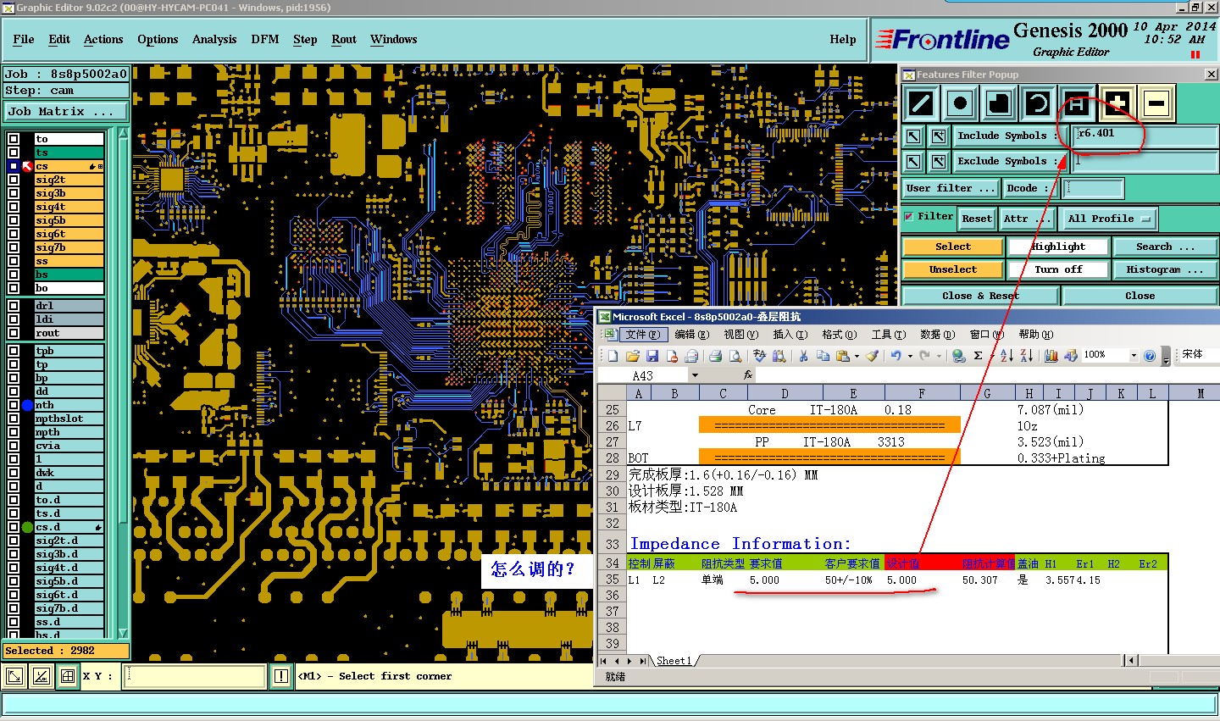
Task: Toggle checkbox for layer sig3b
Action: pyautogui.click(x=14, y=193)
